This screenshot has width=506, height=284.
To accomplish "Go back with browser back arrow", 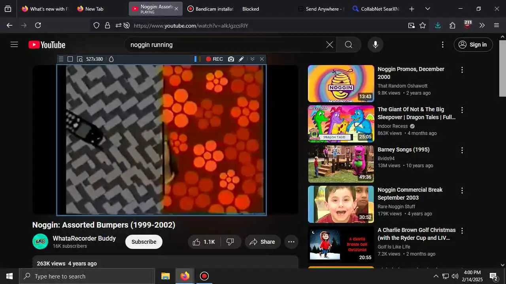I will (x=9, y=25).
